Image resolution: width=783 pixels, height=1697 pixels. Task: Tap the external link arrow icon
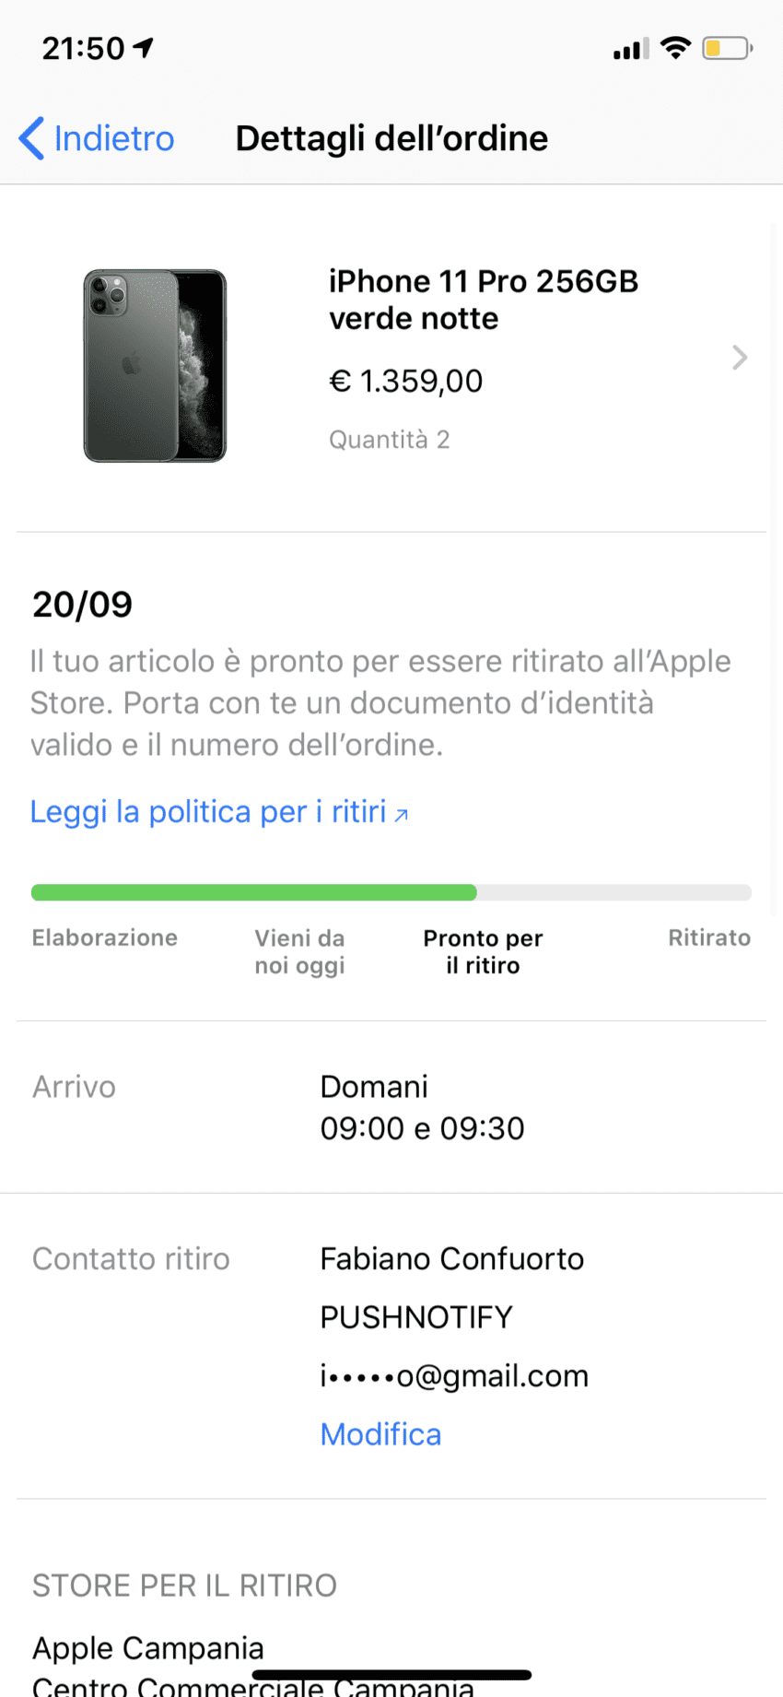click(402, 815)
